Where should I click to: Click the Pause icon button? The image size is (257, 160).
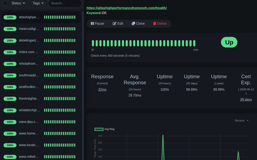tap(92, 23)
